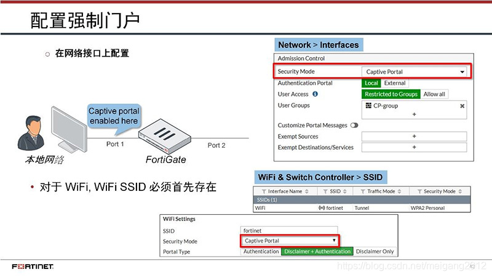Select Local authentication portal option
Viewport: 492px width, 277px height.
[371, 83]
